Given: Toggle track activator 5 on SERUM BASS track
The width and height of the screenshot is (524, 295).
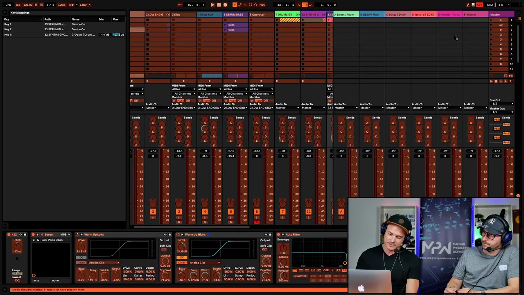Looking at the screenshot, I should click(230, 211).
